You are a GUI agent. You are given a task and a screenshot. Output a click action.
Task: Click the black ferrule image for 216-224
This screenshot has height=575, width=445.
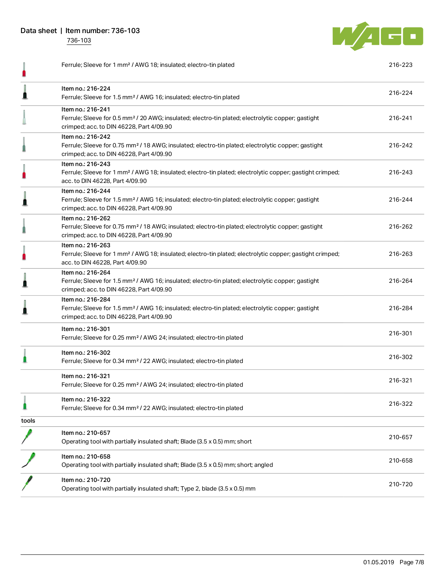click(25, 92)
